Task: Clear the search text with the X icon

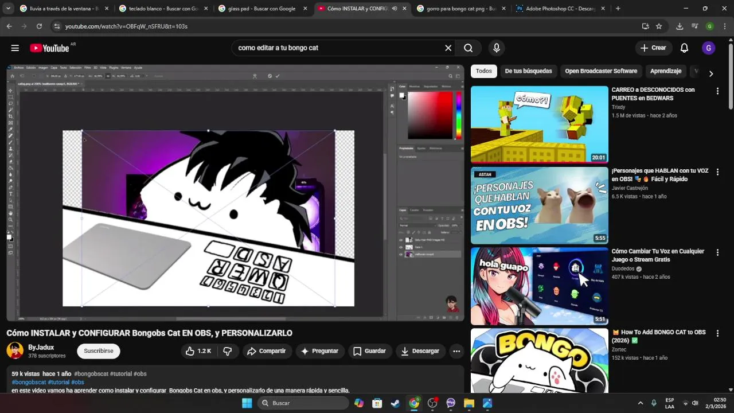Action: [448, 48]
